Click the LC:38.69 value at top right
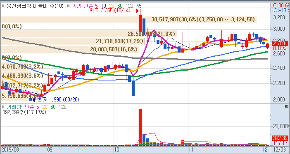Viewport: 290px width, 154px height. click(280, 5)
